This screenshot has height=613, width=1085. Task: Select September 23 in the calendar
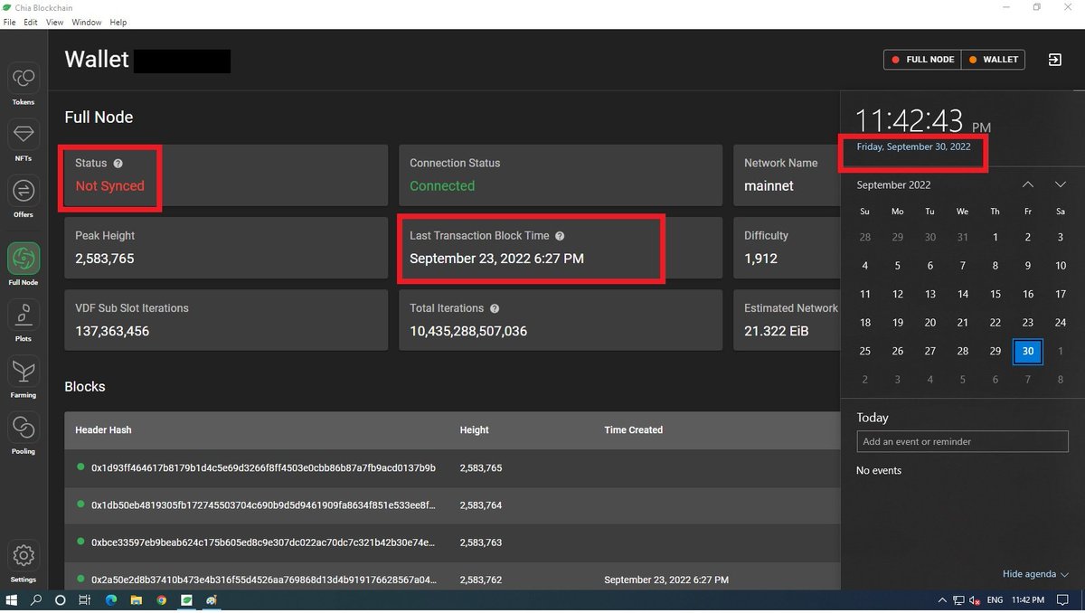coord(1028,323)
